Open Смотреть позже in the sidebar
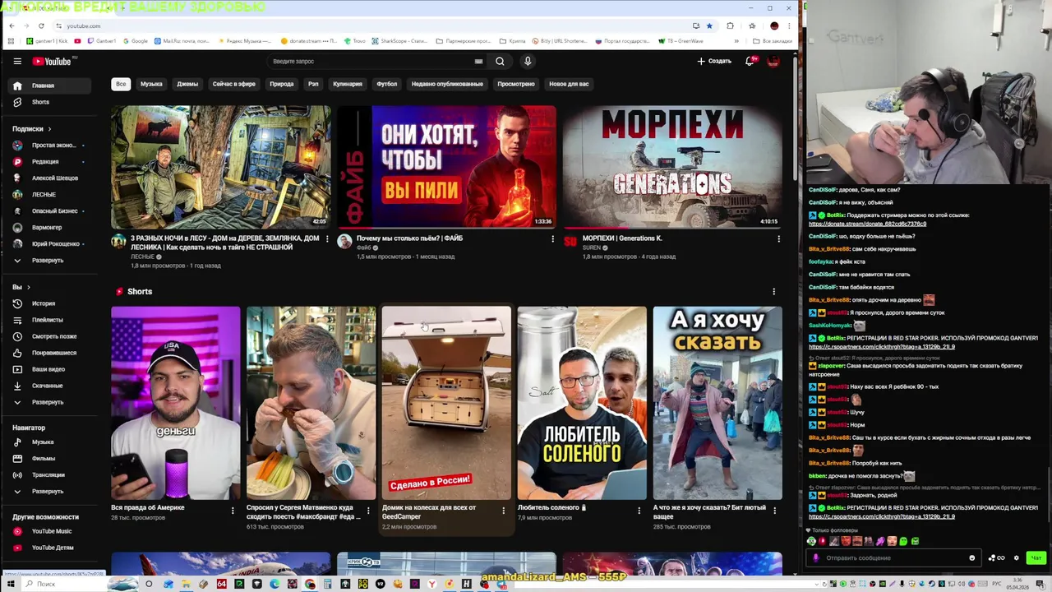The image size is (1052, 592). coord(51,336)
